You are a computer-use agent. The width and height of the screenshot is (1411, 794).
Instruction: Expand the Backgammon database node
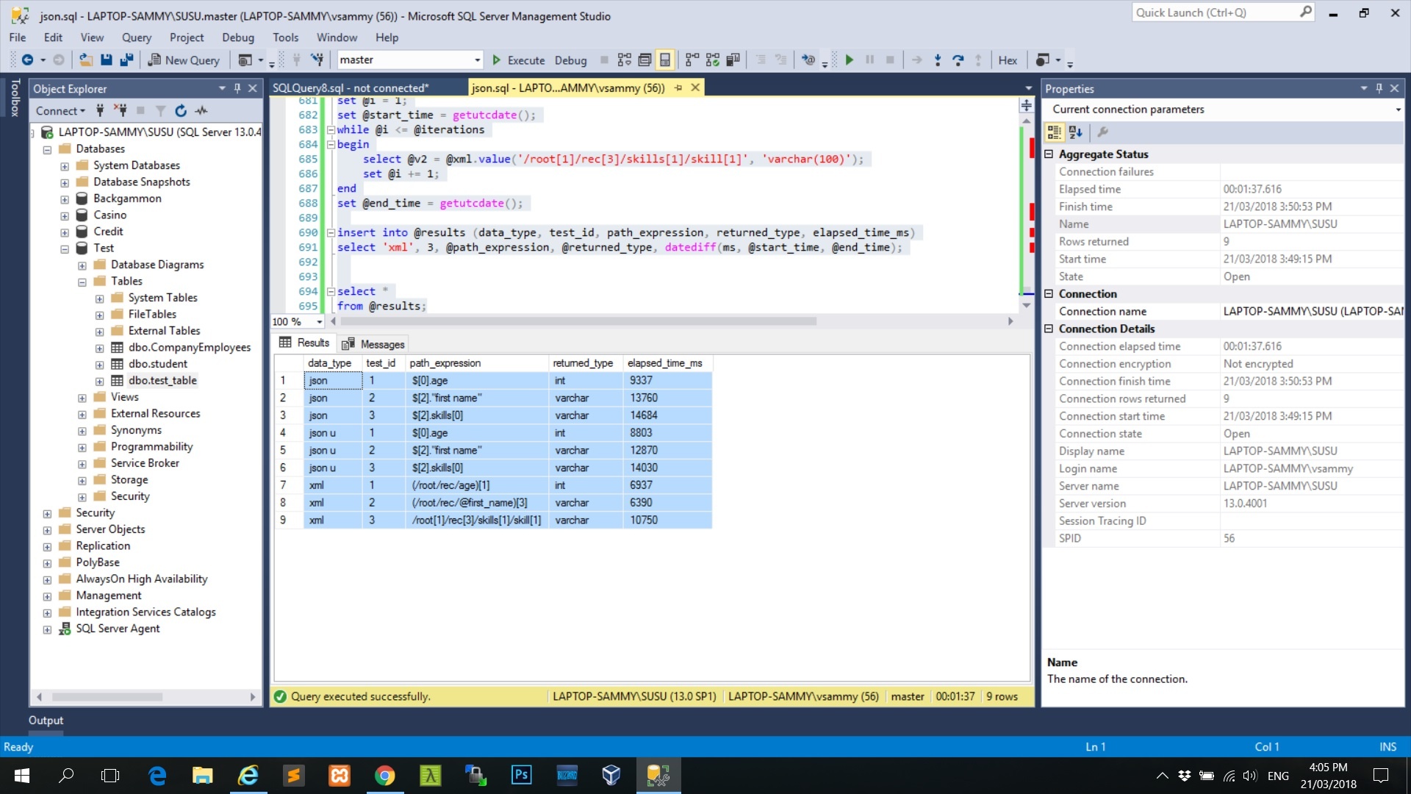click(x=65, y=199)
